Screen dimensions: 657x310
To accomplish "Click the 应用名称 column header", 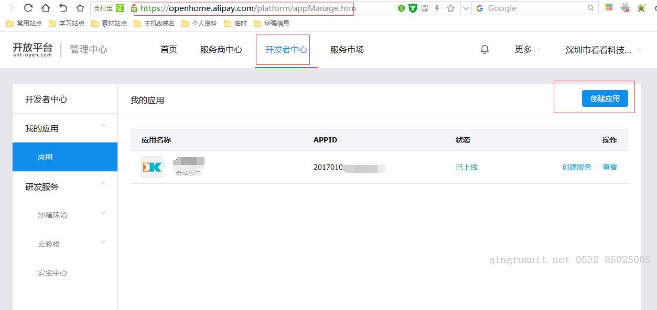I will tap(156, 140).
